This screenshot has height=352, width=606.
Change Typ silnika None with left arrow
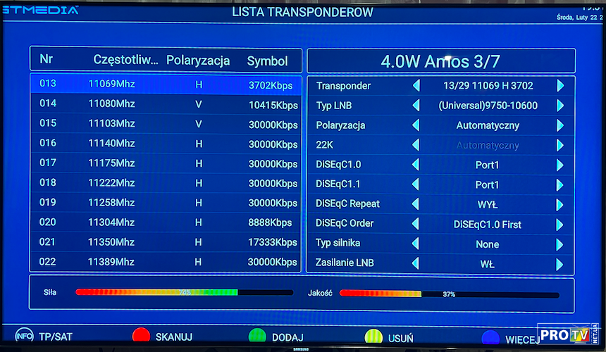pyautogui.click(x=416, y=244)
